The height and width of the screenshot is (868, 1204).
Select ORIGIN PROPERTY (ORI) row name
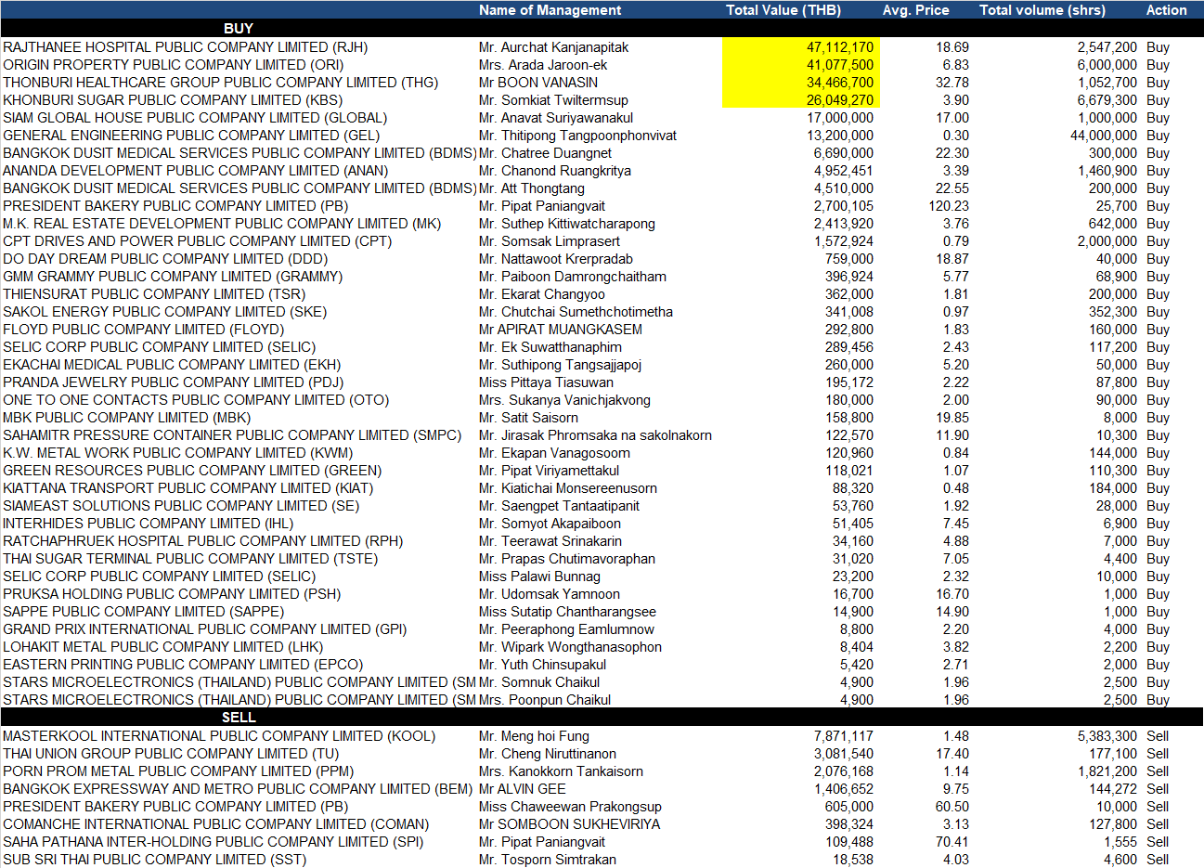coord(173,65)
